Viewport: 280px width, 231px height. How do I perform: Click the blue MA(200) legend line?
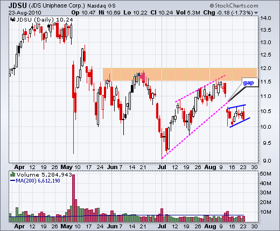(x=12, y=180)
